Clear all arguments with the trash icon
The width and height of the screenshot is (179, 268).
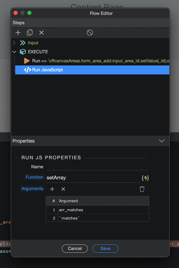[x=142, y=189]
